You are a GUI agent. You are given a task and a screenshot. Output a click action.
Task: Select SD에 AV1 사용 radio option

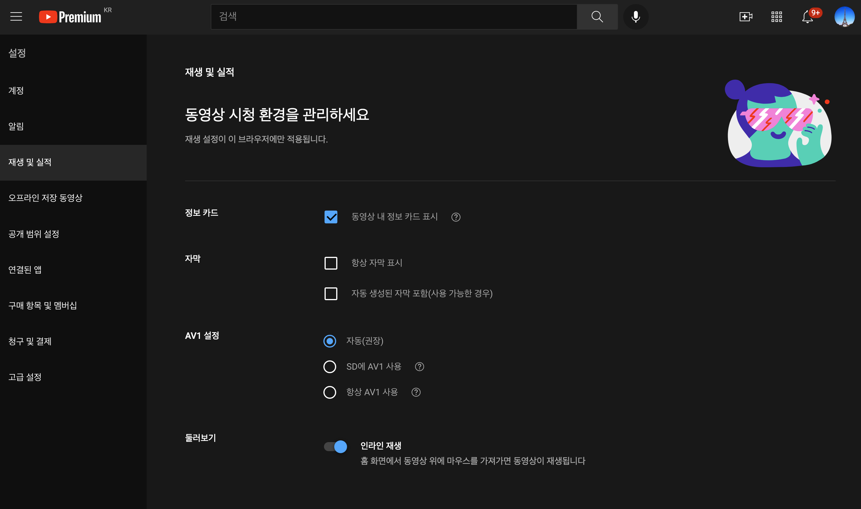330,367
